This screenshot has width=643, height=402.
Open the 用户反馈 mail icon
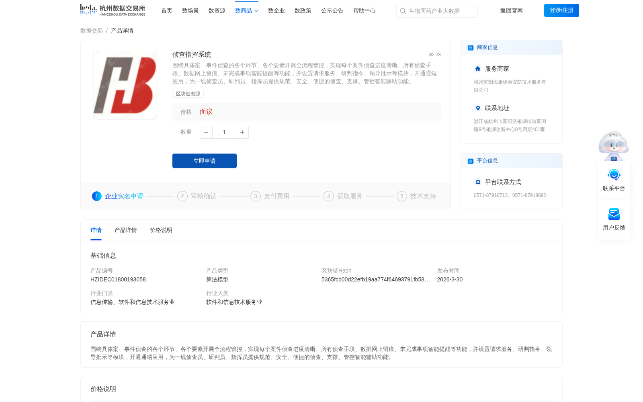point(614,214)
